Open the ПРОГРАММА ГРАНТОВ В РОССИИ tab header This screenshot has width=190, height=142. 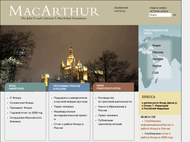(69, 87)
